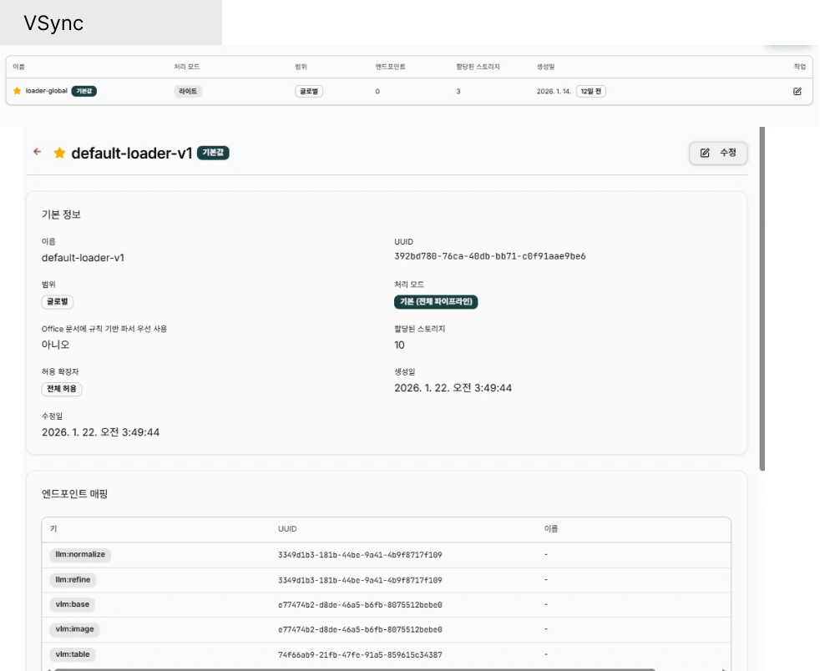Click the 작업 column header
Viewport: 820px width, 671px height.
[800, 67]
